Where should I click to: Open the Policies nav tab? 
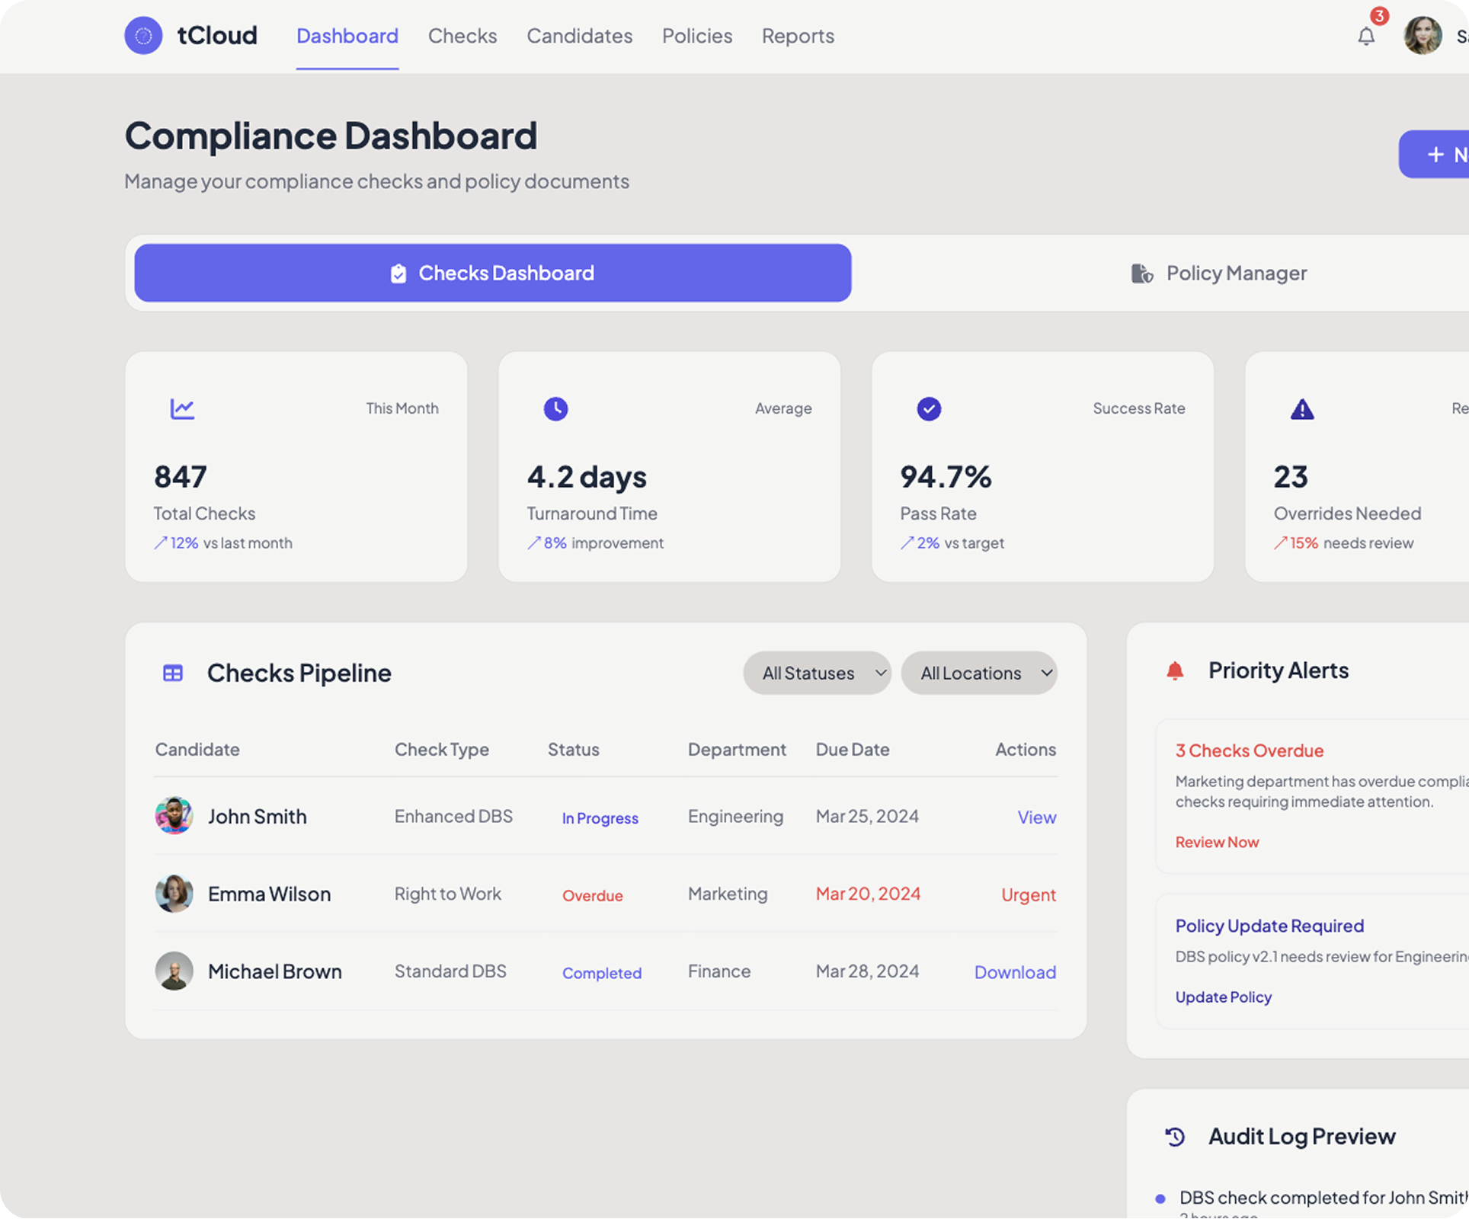(697, 36)
